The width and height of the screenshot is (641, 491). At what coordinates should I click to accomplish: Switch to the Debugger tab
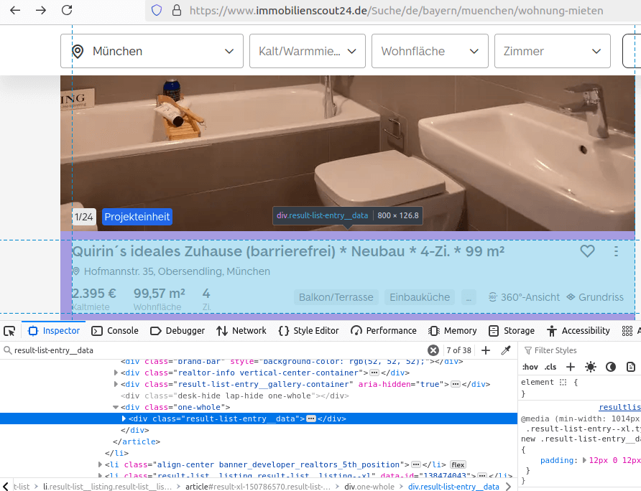coord(177,330)
